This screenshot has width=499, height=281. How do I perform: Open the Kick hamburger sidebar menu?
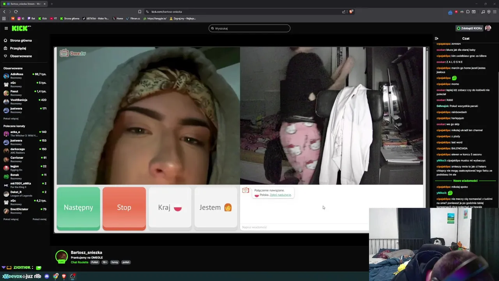[x=6, y=28]
